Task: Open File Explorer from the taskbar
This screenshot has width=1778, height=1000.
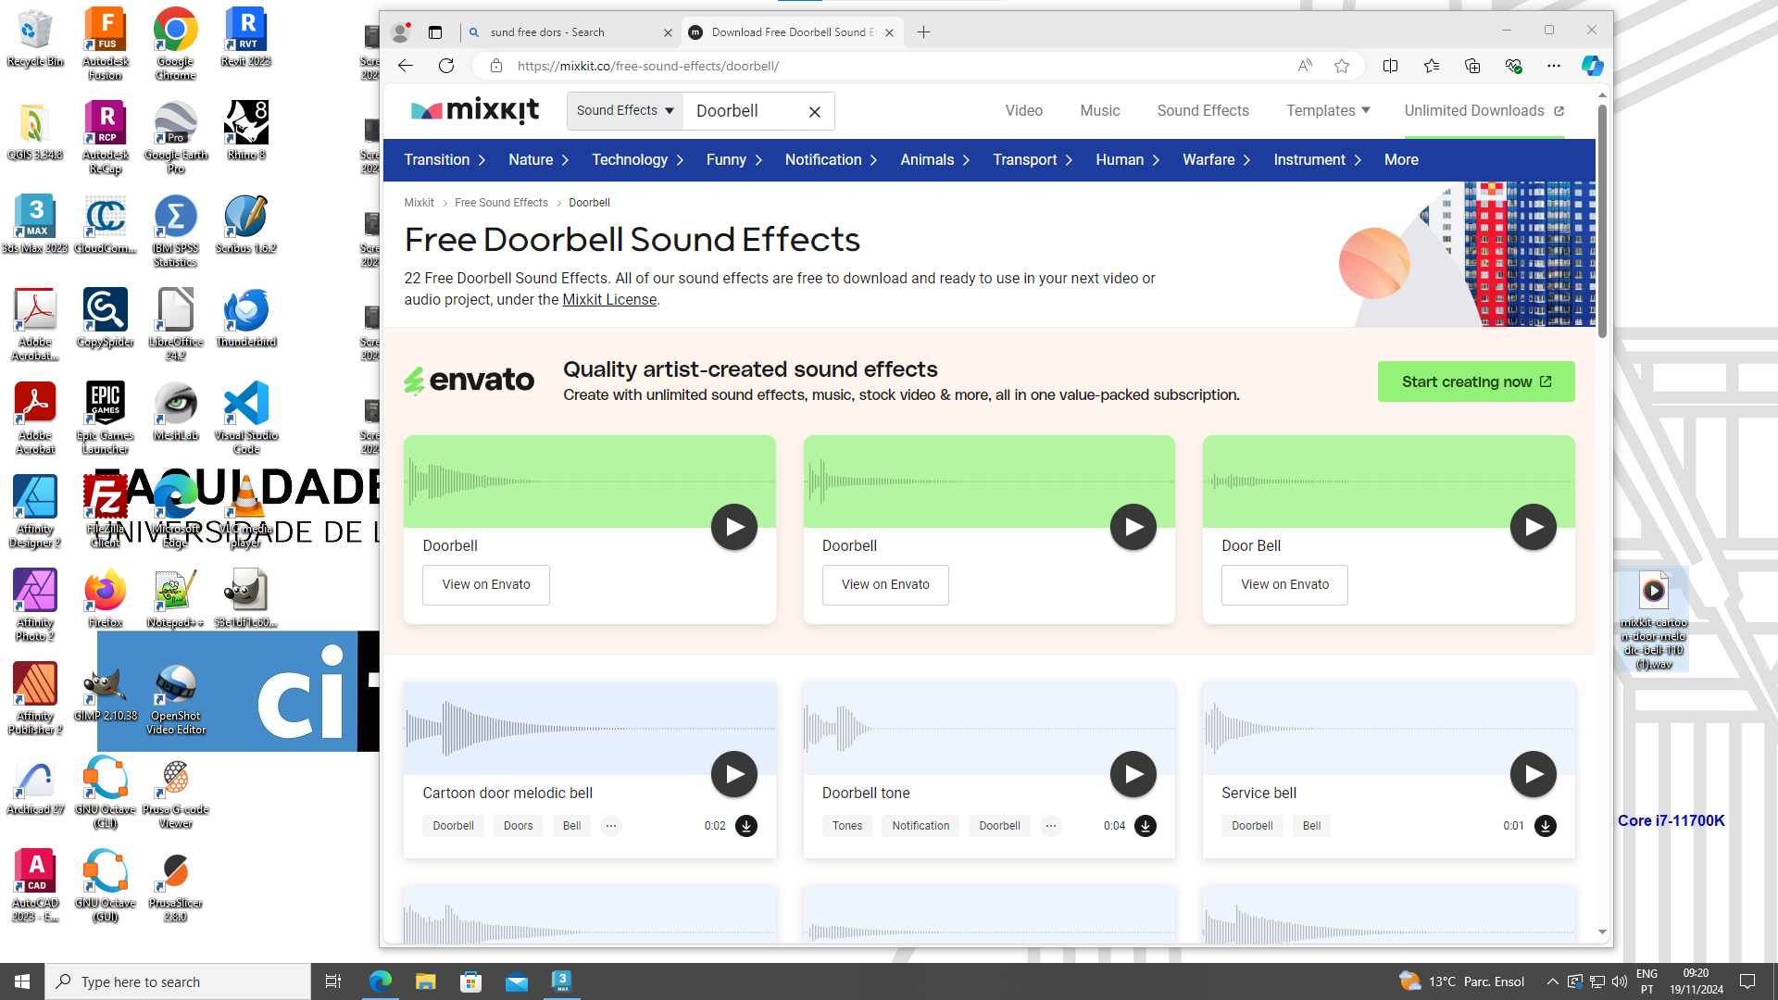Action: [x=425, y=981]
